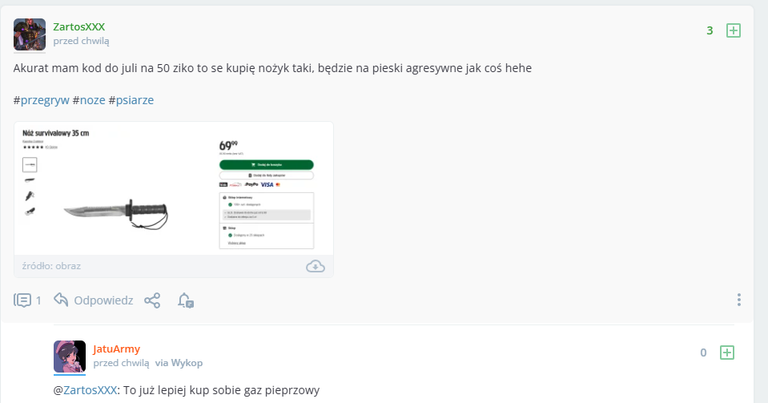
Task: Open the #psiarze tag
Action: click(x=135, y=100)
